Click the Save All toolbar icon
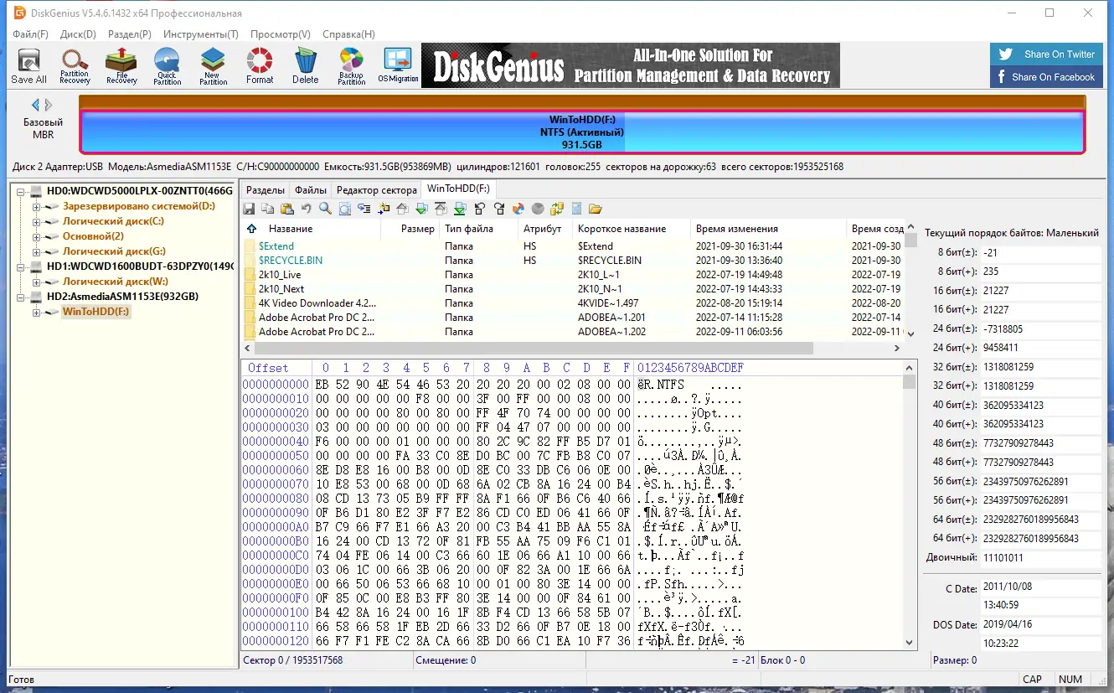1114x693 pixels. coord(28,66)
